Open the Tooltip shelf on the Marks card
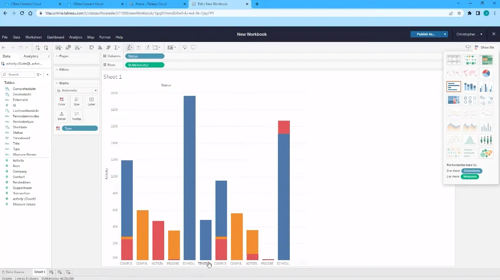Viewport: 500px width, 280px height. tap(77, 117)
